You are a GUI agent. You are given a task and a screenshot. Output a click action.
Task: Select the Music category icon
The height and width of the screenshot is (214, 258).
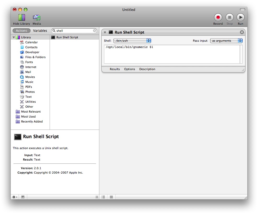(22, 82)
